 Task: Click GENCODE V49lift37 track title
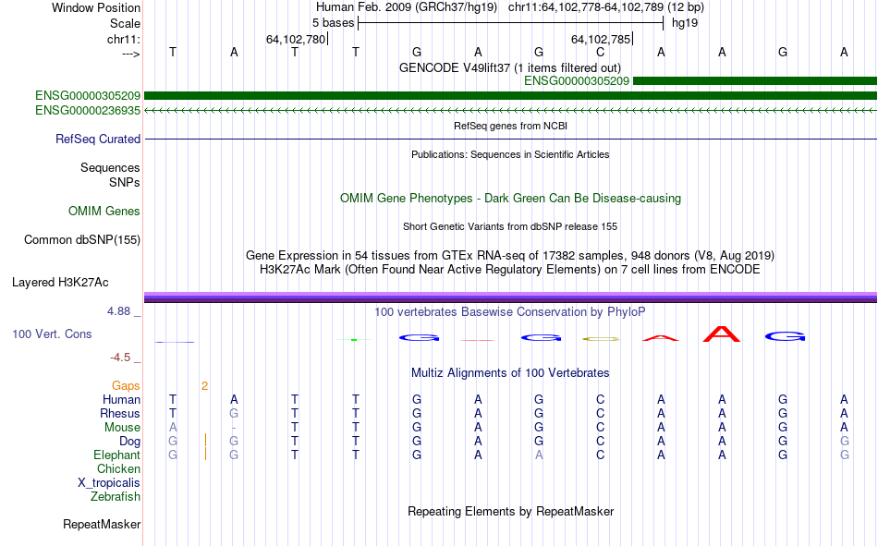(x=510, y=67)
